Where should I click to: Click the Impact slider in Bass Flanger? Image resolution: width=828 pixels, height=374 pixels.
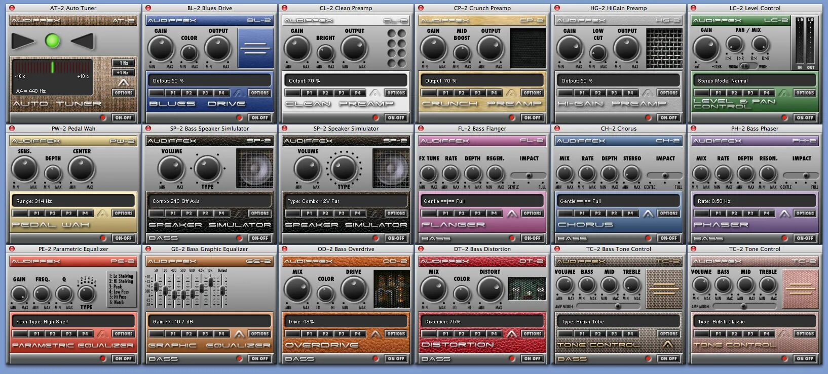point(529,176)
